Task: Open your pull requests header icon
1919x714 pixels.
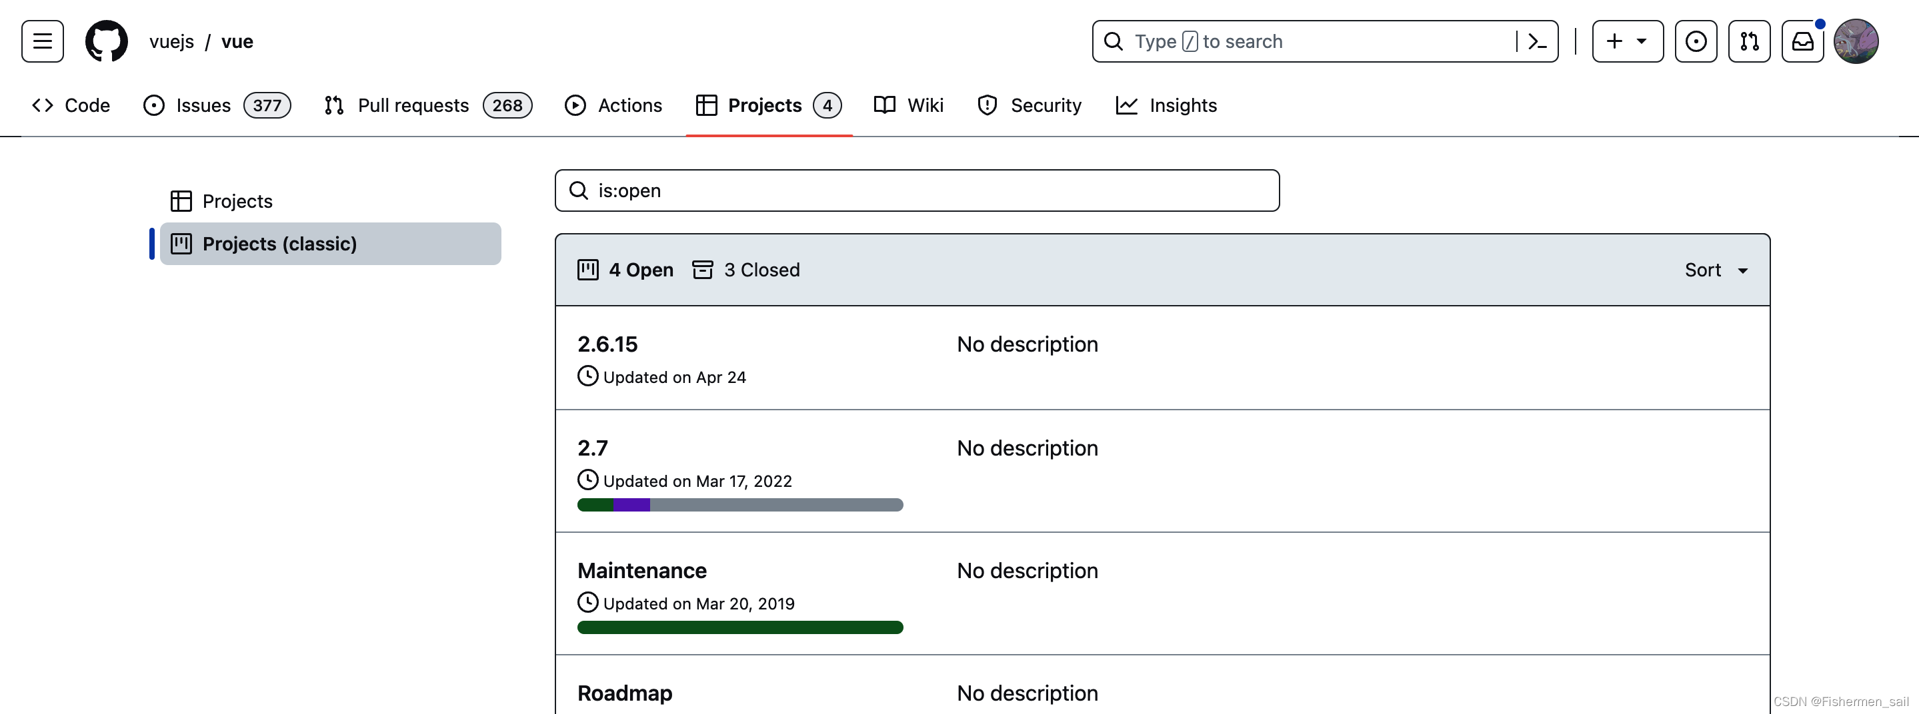Action: click(x=1748, y=41)
